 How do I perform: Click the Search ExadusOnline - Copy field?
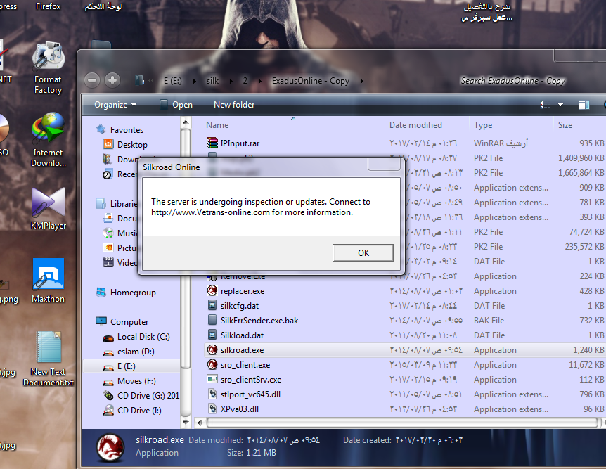(512, 81)
